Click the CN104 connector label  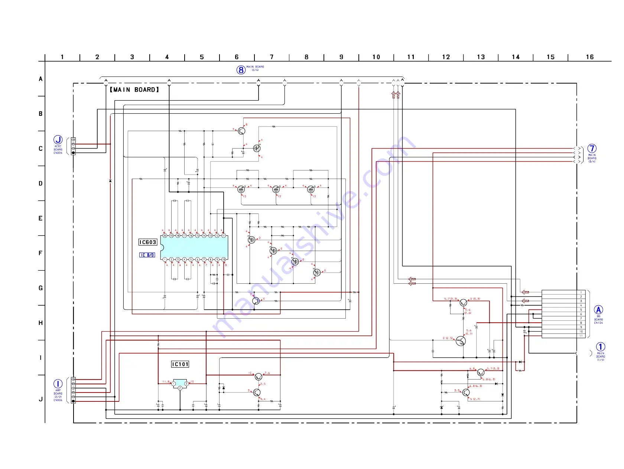click(598, 323)
